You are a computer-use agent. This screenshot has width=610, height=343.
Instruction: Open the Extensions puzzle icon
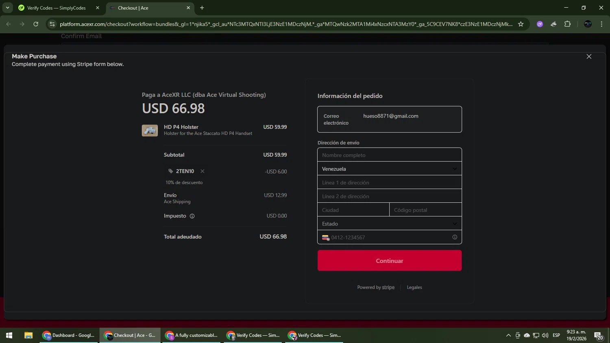(568, 24)
